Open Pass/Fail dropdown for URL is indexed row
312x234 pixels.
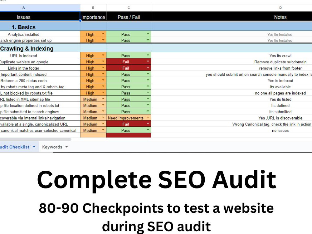148,55
